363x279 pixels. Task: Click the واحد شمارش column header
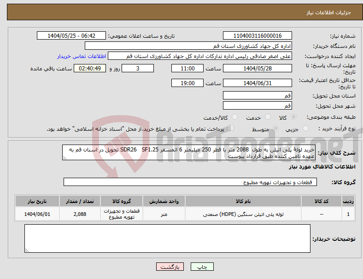[x=164, y=201]
